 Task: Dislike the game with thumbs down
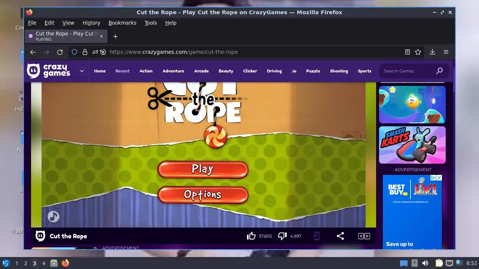click(x=282, y=236)
